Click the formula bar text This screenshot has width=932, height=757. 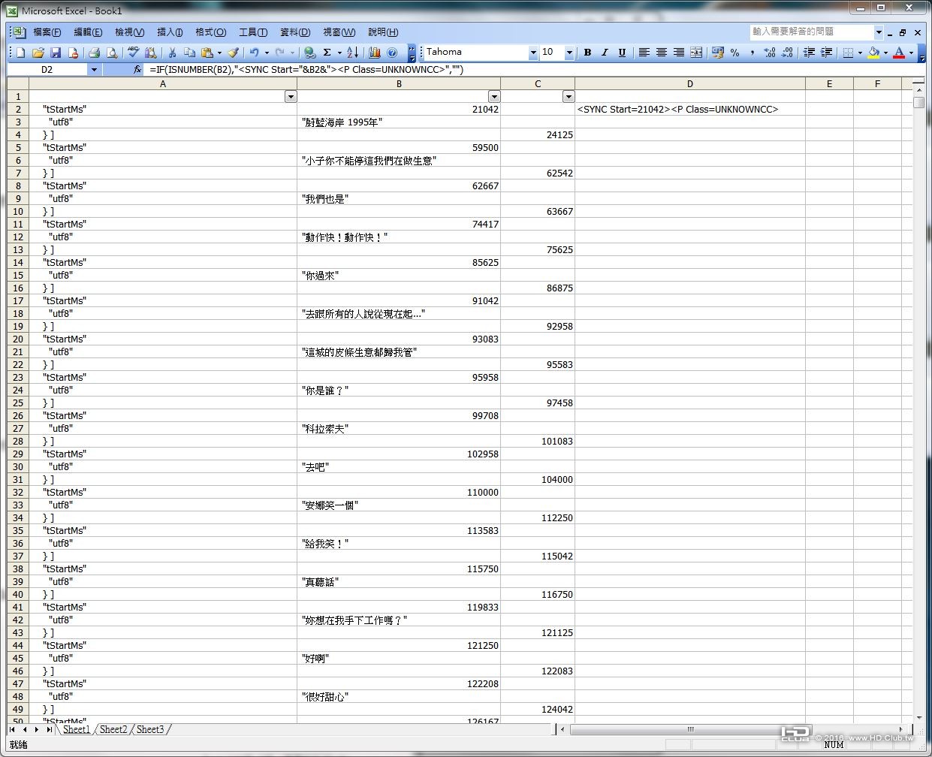(x=306, y=69)
